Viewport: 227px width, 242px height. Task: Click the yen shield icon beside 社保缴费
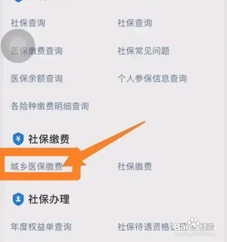click(x=18, y=139)
